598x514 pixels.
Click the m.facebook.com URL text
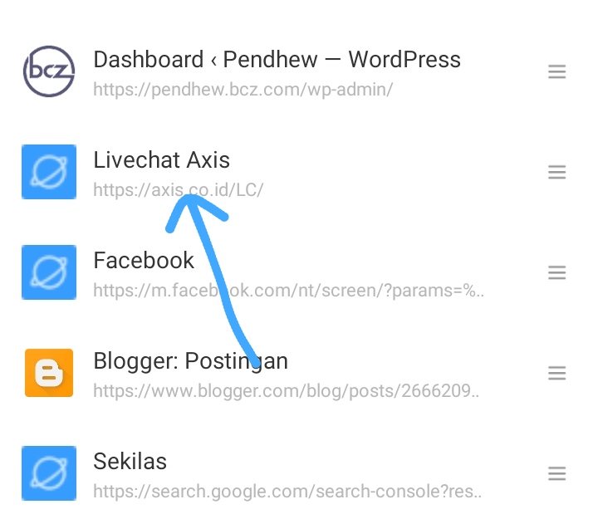pyautogui.click(x=288, y=291)
